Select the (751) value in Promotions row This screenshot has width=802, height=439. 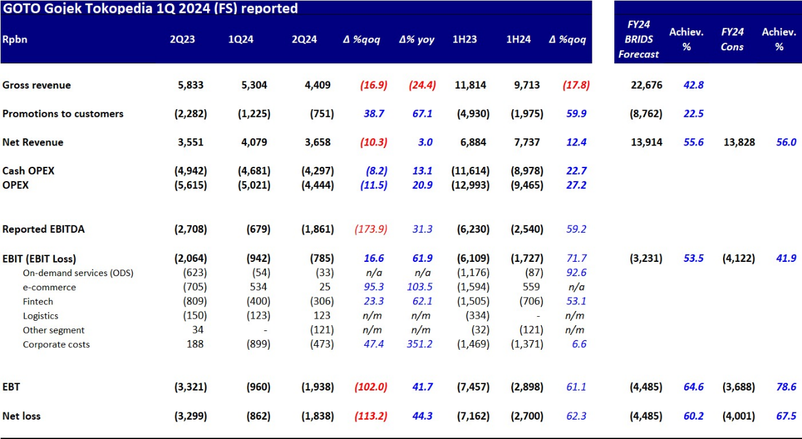point(322,114)
